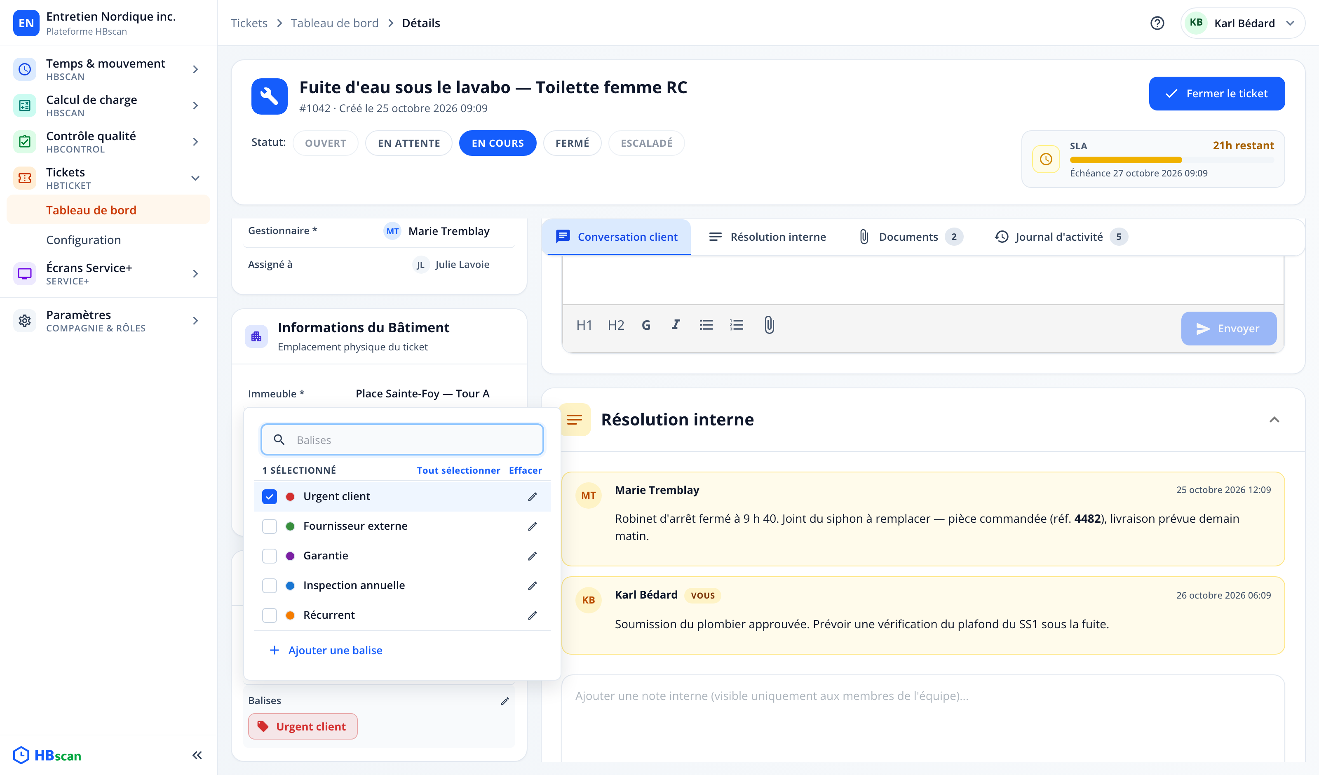Screen dimensions: 1319x775
Task: Edit the Récurrent tag pencil
Action: tap(532, 615)
